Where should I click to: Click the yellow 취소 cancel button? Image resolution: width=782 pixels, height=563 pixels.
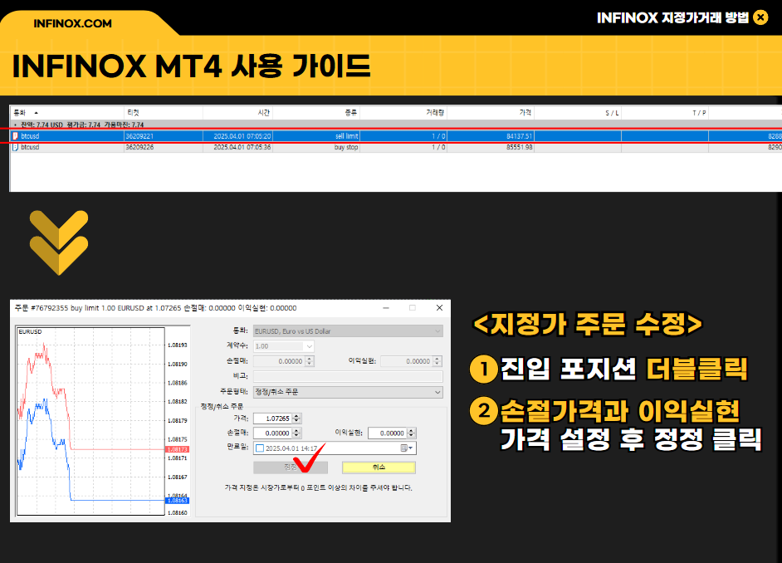(379, 468)
